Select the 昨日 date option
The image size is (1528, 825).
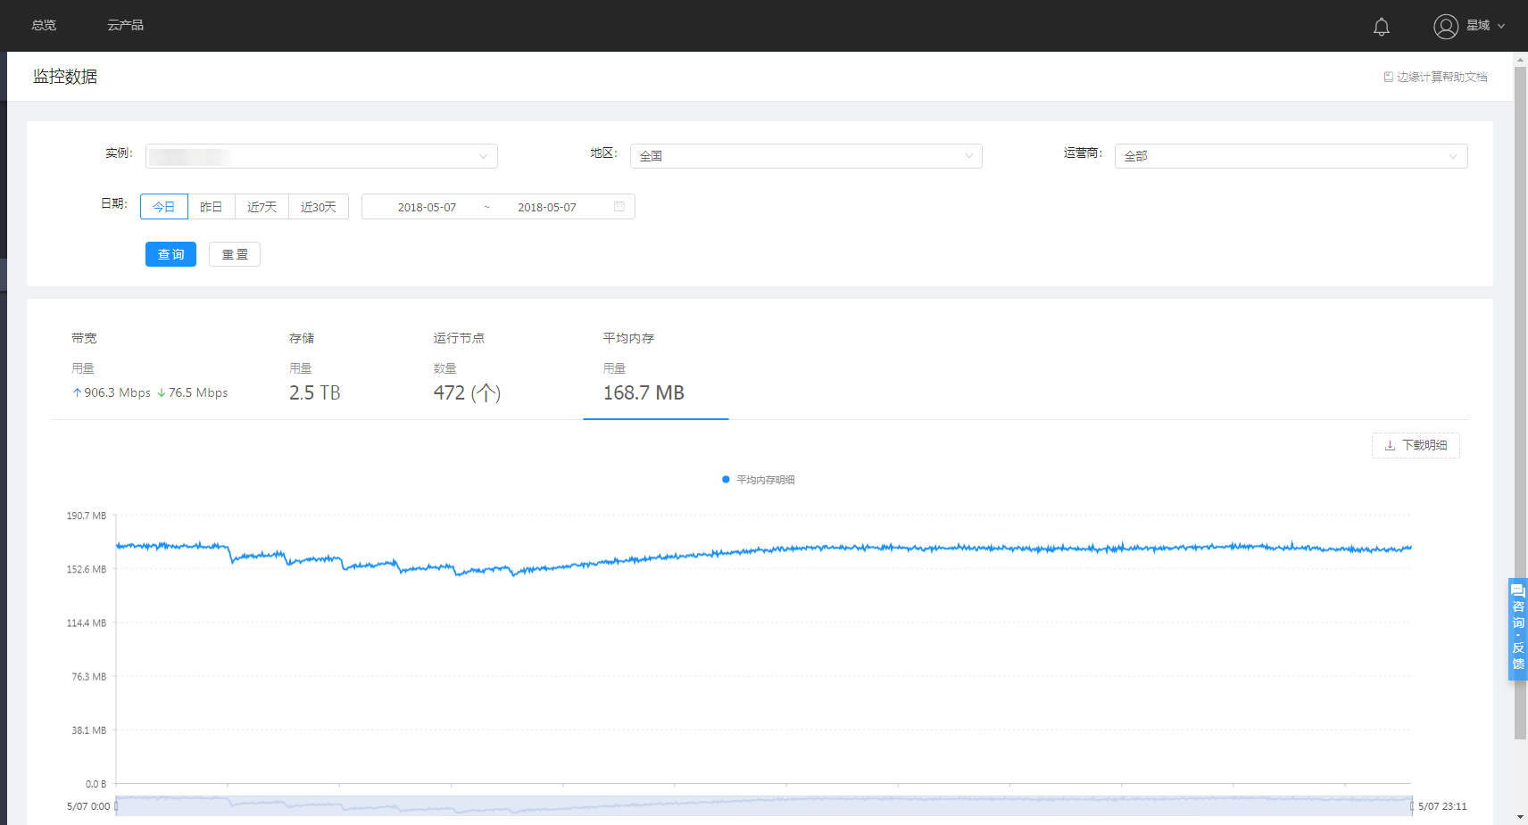point(212,207)
